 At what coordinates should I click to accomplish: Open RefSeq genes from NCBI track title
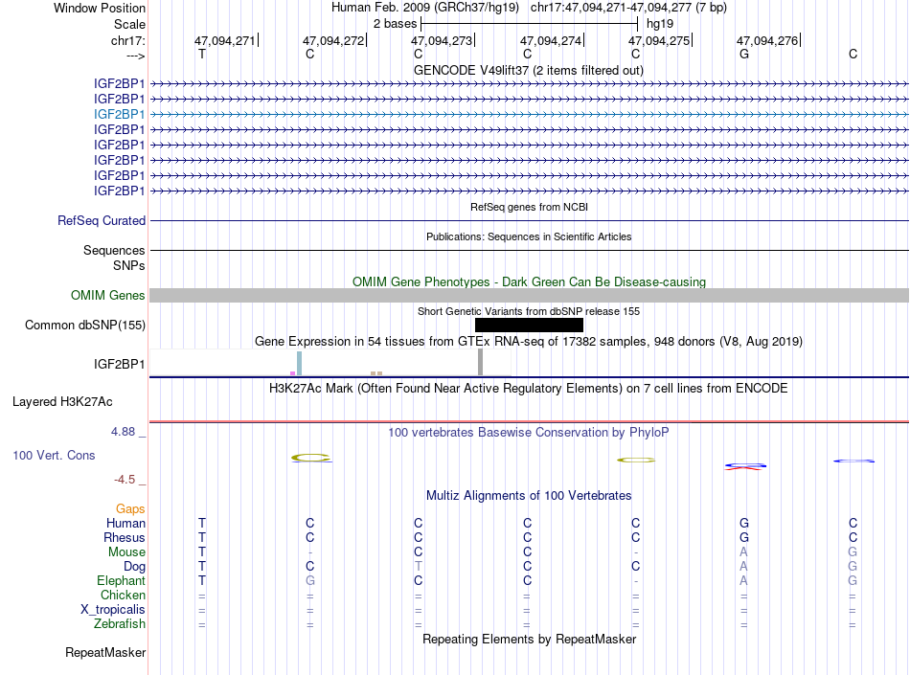point(529,207)
